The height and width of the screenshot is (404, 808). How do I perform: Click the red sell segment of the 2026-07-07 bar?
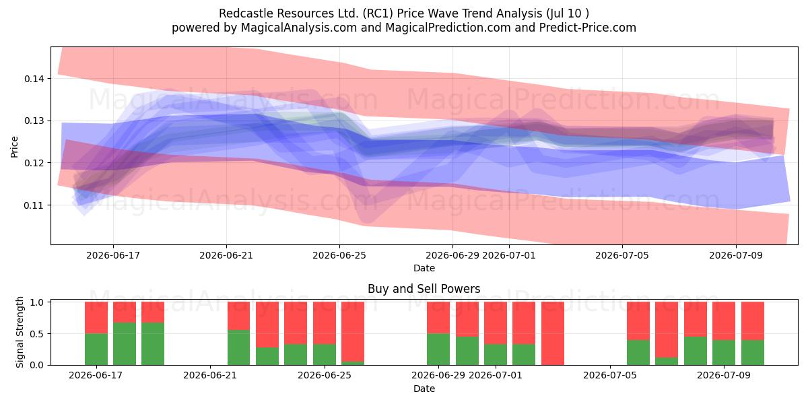[667, 330]
